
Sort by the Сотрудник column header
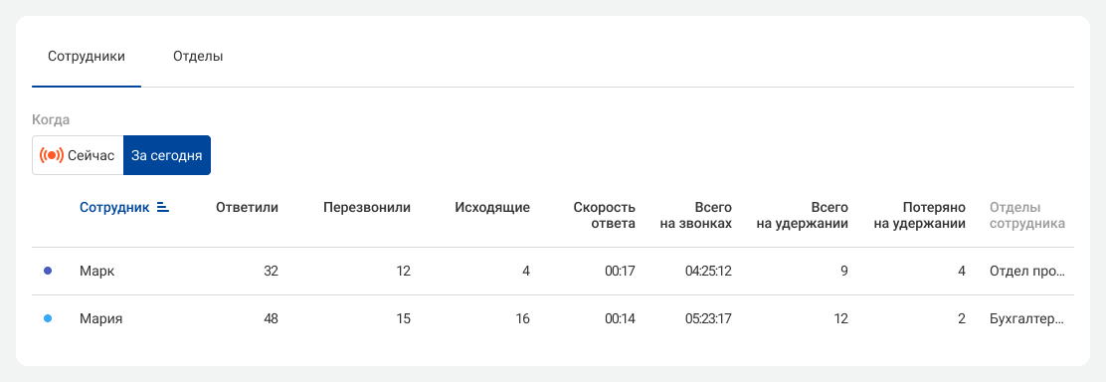[x=114, y=208]
